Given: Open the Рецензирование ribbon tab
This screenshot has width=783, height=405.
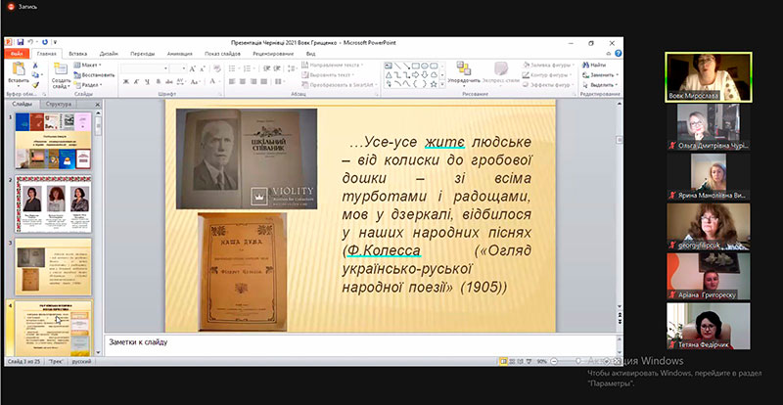Looking at the screenshot, I should point(273,54).
